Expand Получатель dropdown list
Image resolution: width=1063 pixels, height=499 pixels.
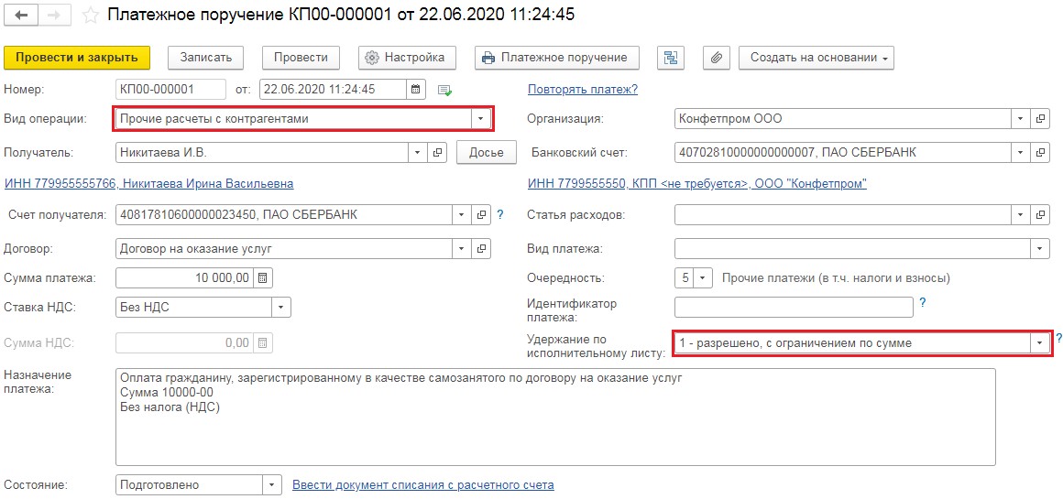click(418, 152)
